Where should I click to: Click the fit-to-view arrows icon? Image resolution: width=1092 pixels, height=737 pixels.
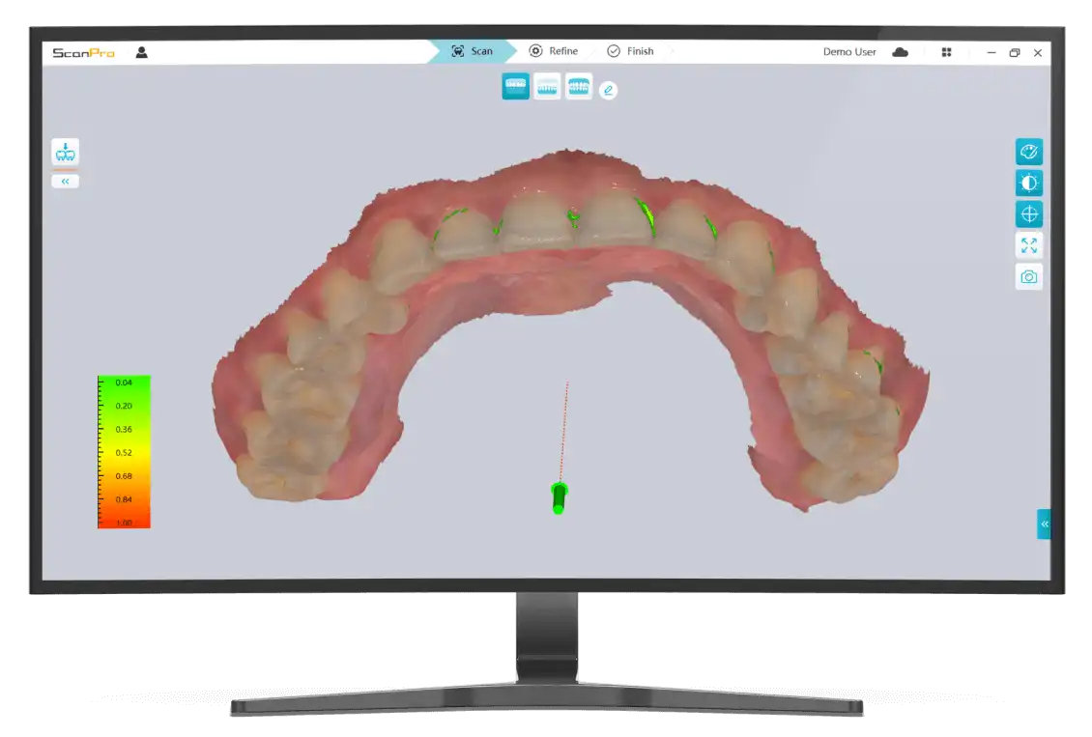pos(1028,245)
